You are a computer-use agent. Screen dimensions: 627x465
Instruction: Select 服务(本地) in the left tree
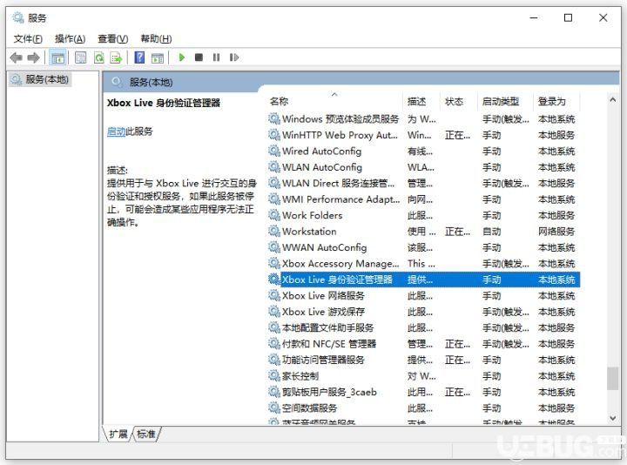(x=40, y=79)
